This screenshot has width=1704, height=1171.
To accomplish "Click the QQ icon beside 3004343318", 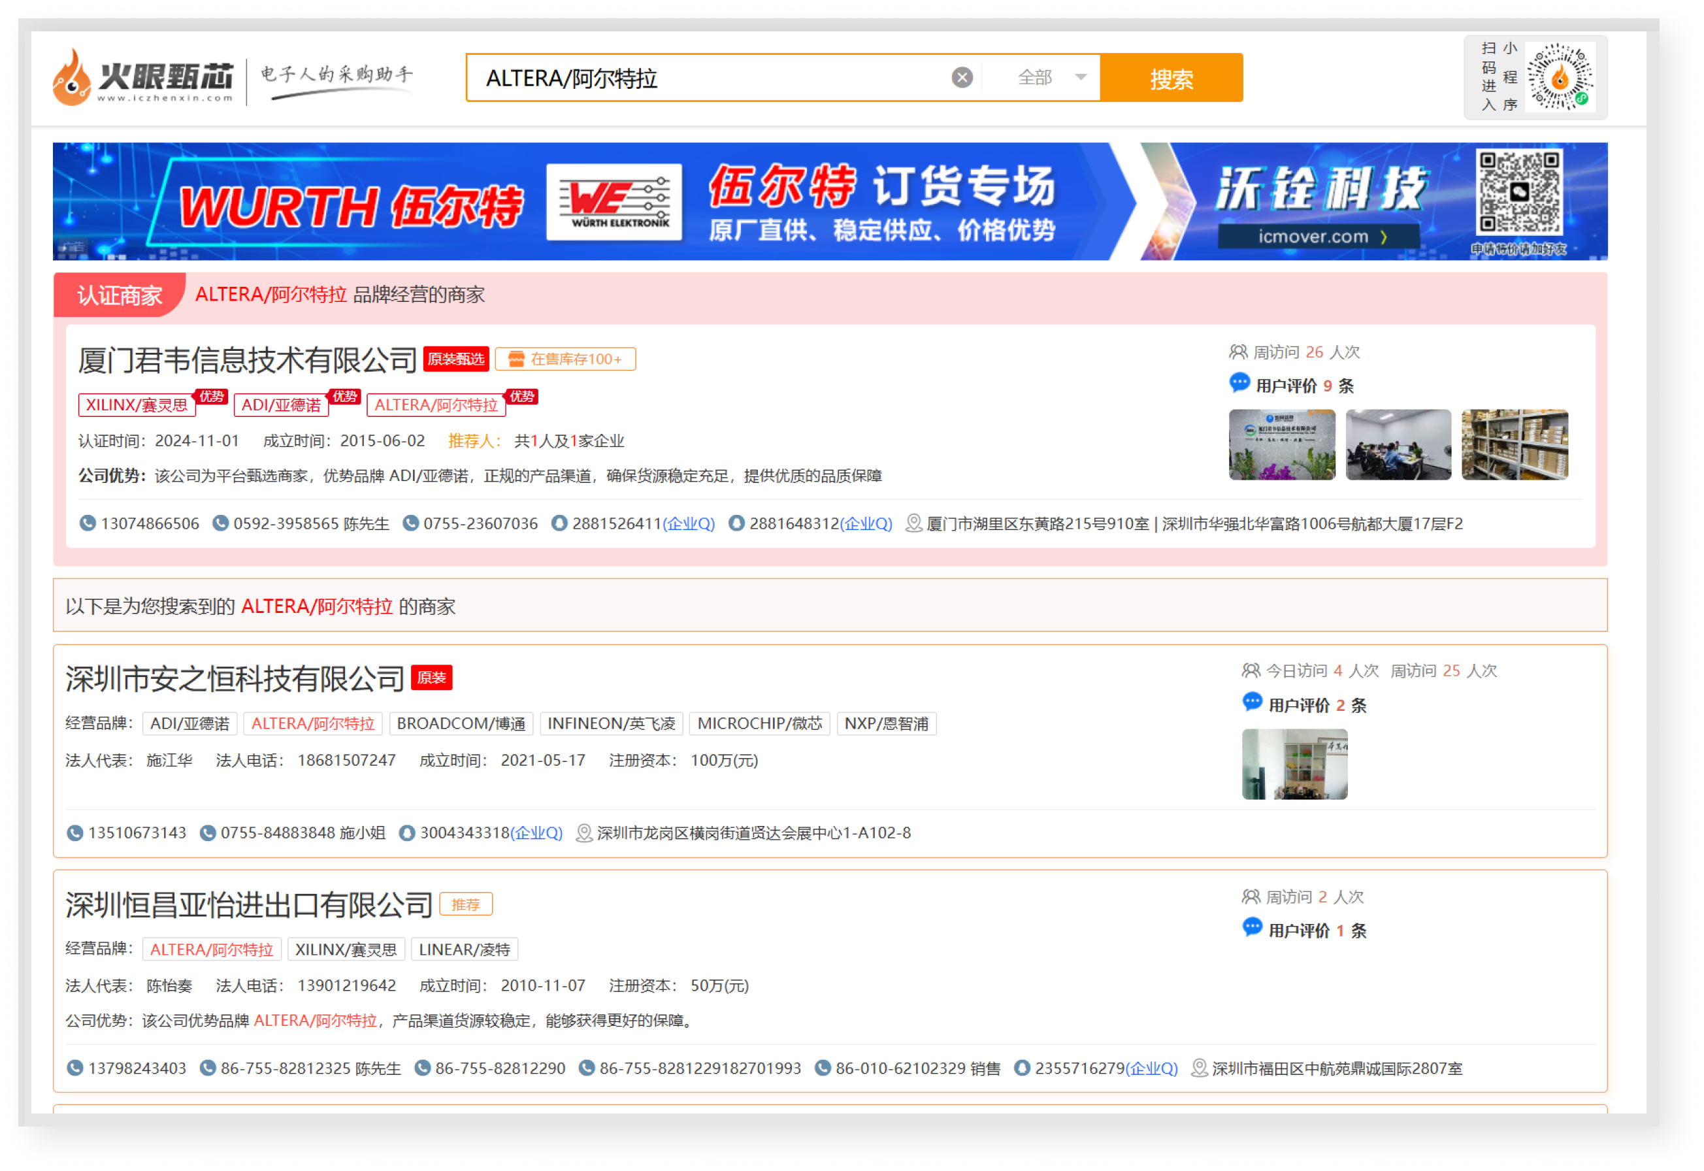I will 406,833.
